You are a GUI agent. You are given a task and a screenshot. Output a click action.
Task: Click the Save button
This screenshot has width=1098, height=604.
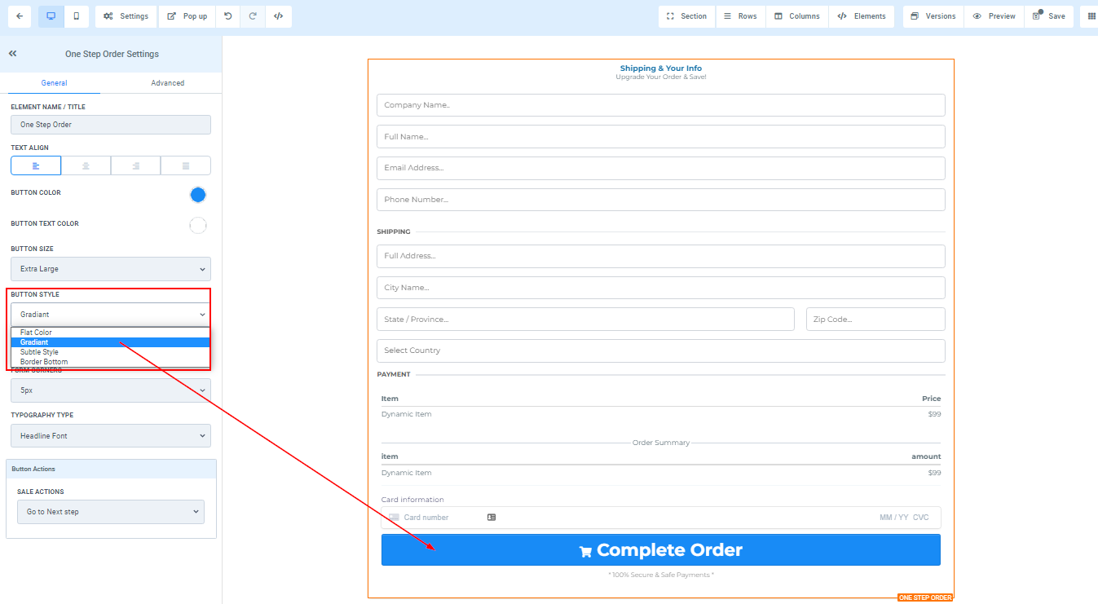pos(1048,16)
